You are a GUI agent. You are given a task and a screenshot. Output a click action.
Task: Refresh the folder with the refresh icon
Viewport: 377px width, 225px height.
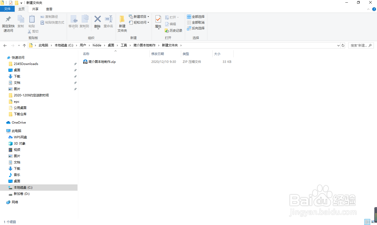pyautogui.click(x=343, y=45)
